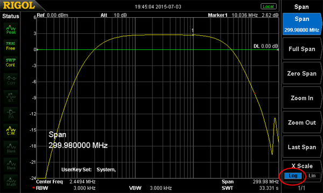Image resolution: width=323 pixels, height=193 pixels.
Task: Click the RBW 3.000 kHz value
Action: pos(85,188)
